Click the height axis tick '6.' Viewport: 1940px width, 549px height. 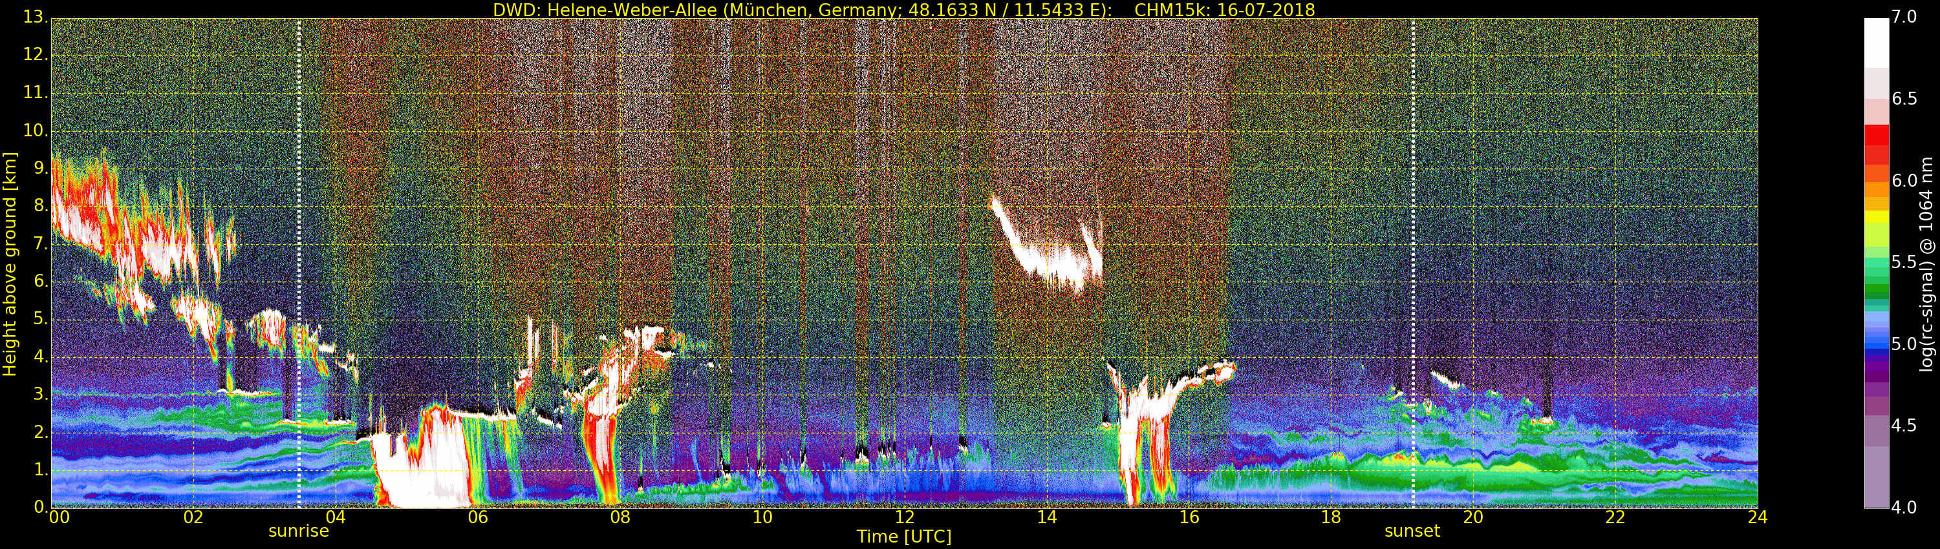[41, 280]
